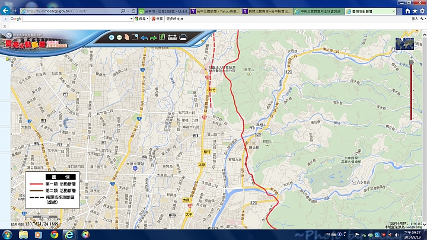Switch to the Yahoo 台中地震 tab
The width and height of the screenshot is (427, 240).
coord(215,11)
